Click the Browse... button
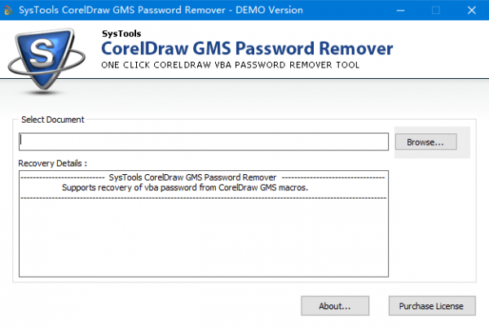489x328 pixels. tap(425, 142)
